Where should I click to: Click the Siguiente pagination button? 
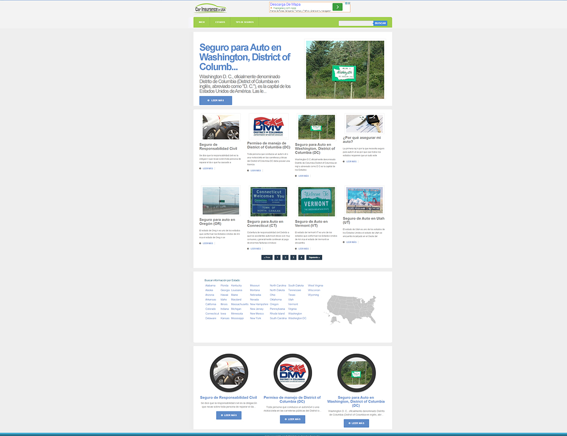[x=314, y=257]
